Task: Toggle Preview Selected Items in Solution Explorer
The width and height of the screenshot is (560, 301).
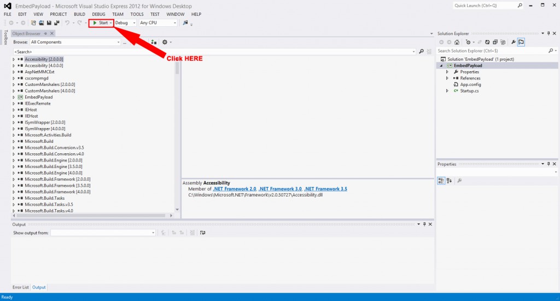Action: [x=521, y=42]
